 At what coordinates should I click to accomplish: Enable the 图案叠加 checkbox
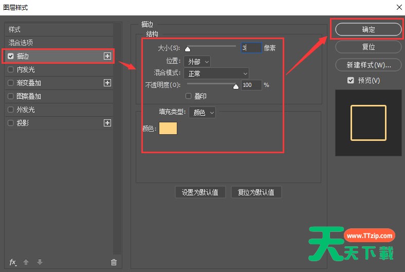coord(11,96)
